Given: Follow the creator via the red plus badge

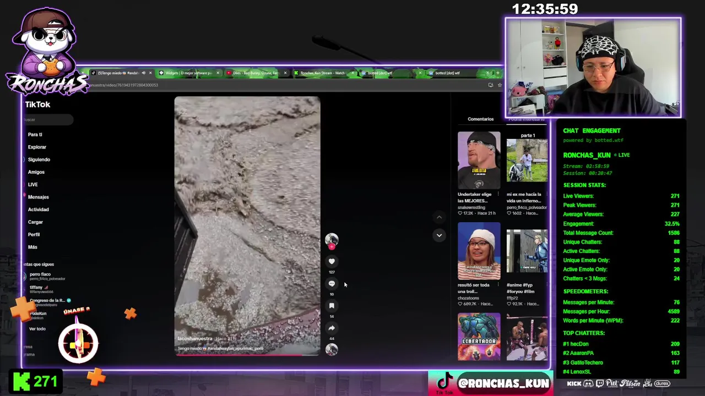Looking at the screenshot, I should coord(332,247).
